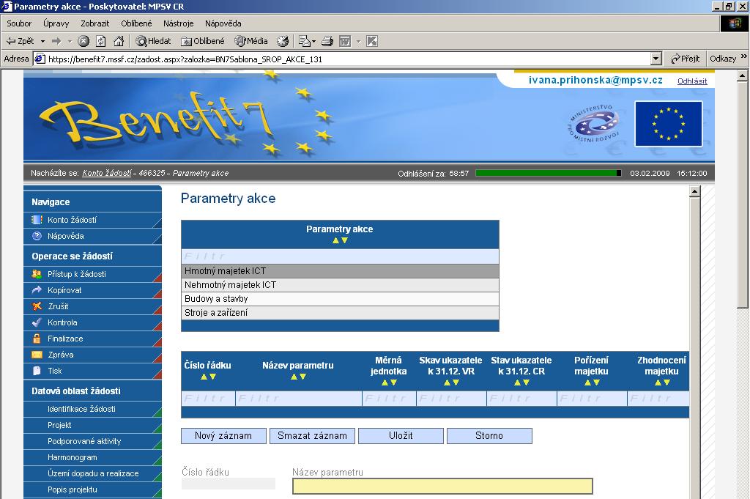Click the Přejít go button

click(x=686, y=59)
